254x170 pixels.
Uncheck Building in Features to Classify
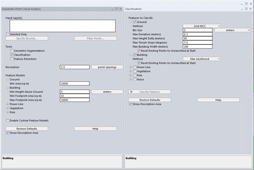134,55
